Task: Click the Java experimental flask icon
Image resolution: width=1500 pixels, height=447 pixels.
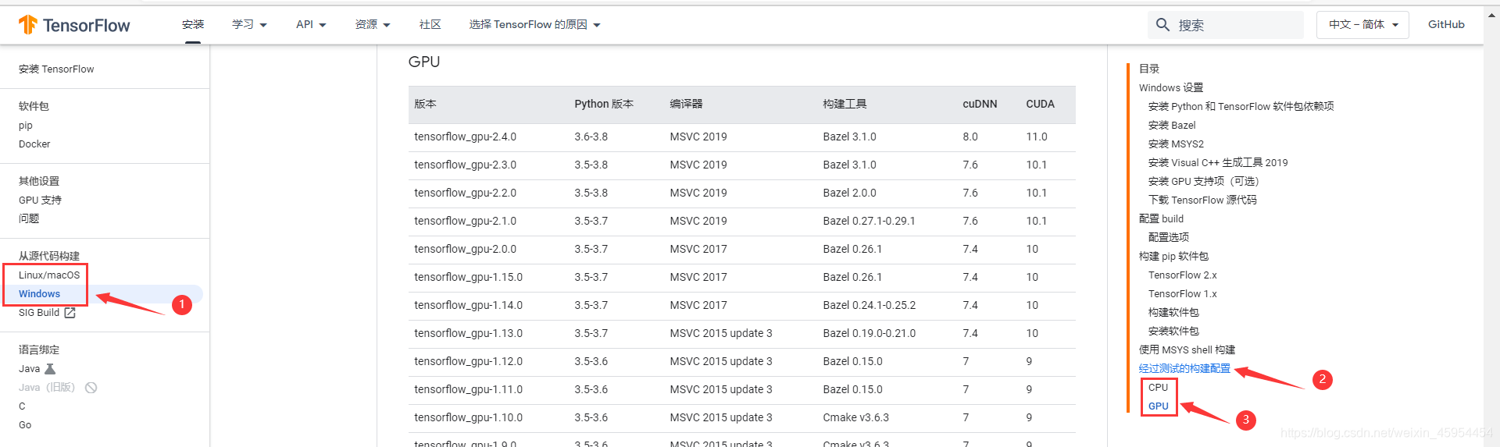Action: [50, 369]
